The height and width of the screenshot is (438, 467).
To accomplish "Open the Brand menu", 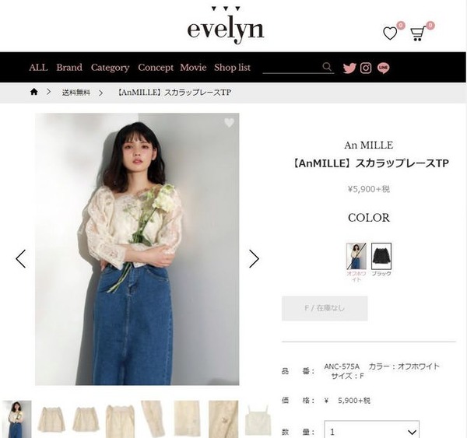I will click(69, 67).
